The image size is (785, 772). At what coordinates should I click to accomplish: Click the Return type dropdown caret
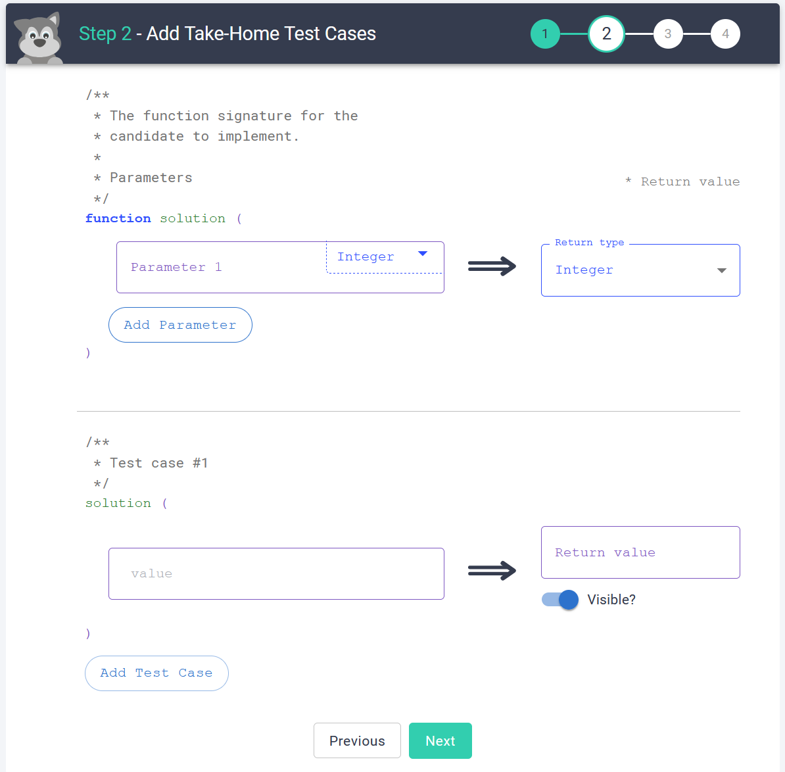point(721,271)
